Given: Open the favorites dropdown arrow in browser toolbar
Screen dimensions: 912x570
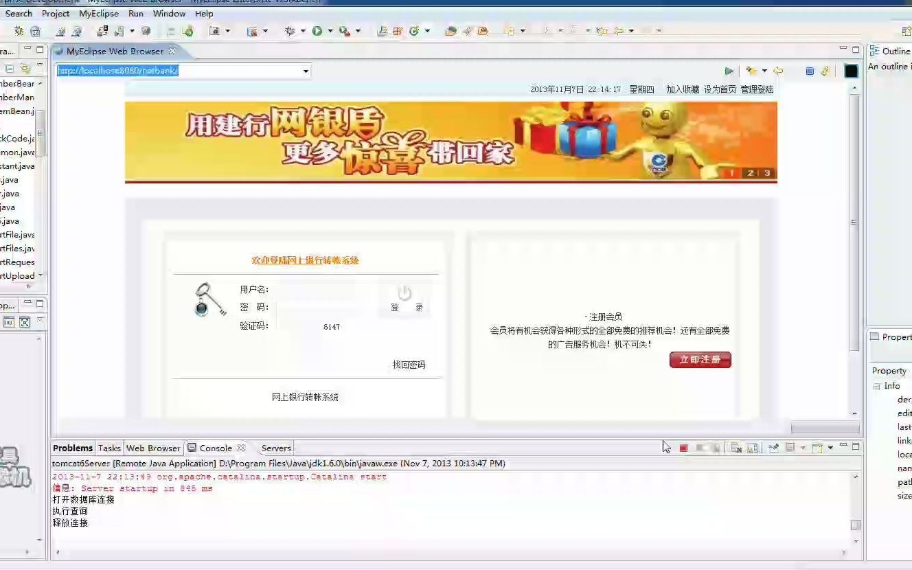Looking at the screenshot, I should point(764,71).
